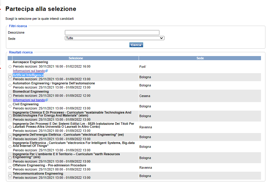Pick the Biomedical Engineering radio button
This screenshot has width=269, height=182.
[x=10, y=96]
